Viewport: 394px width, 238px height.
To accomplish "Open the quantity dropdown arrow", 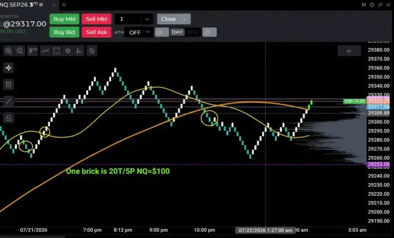I will point(147,19).
